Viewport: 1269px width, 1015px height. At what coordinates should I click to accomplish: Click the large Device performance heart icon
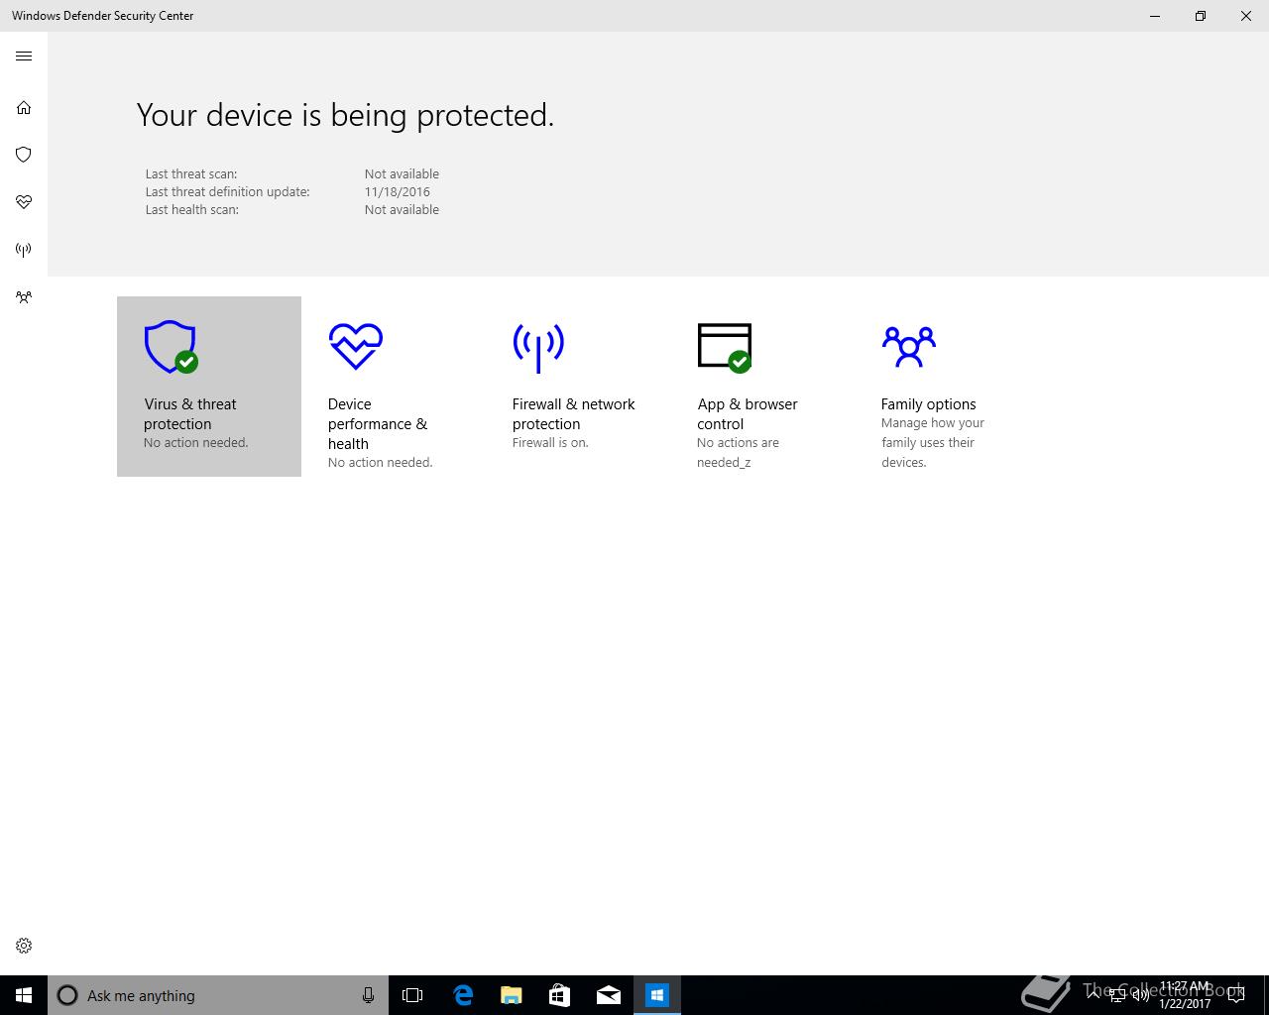click(355, 346)
